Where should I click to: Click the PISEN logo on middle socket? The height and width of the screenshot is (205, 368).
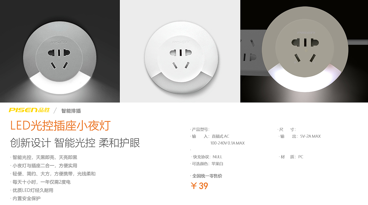[180, 42]
